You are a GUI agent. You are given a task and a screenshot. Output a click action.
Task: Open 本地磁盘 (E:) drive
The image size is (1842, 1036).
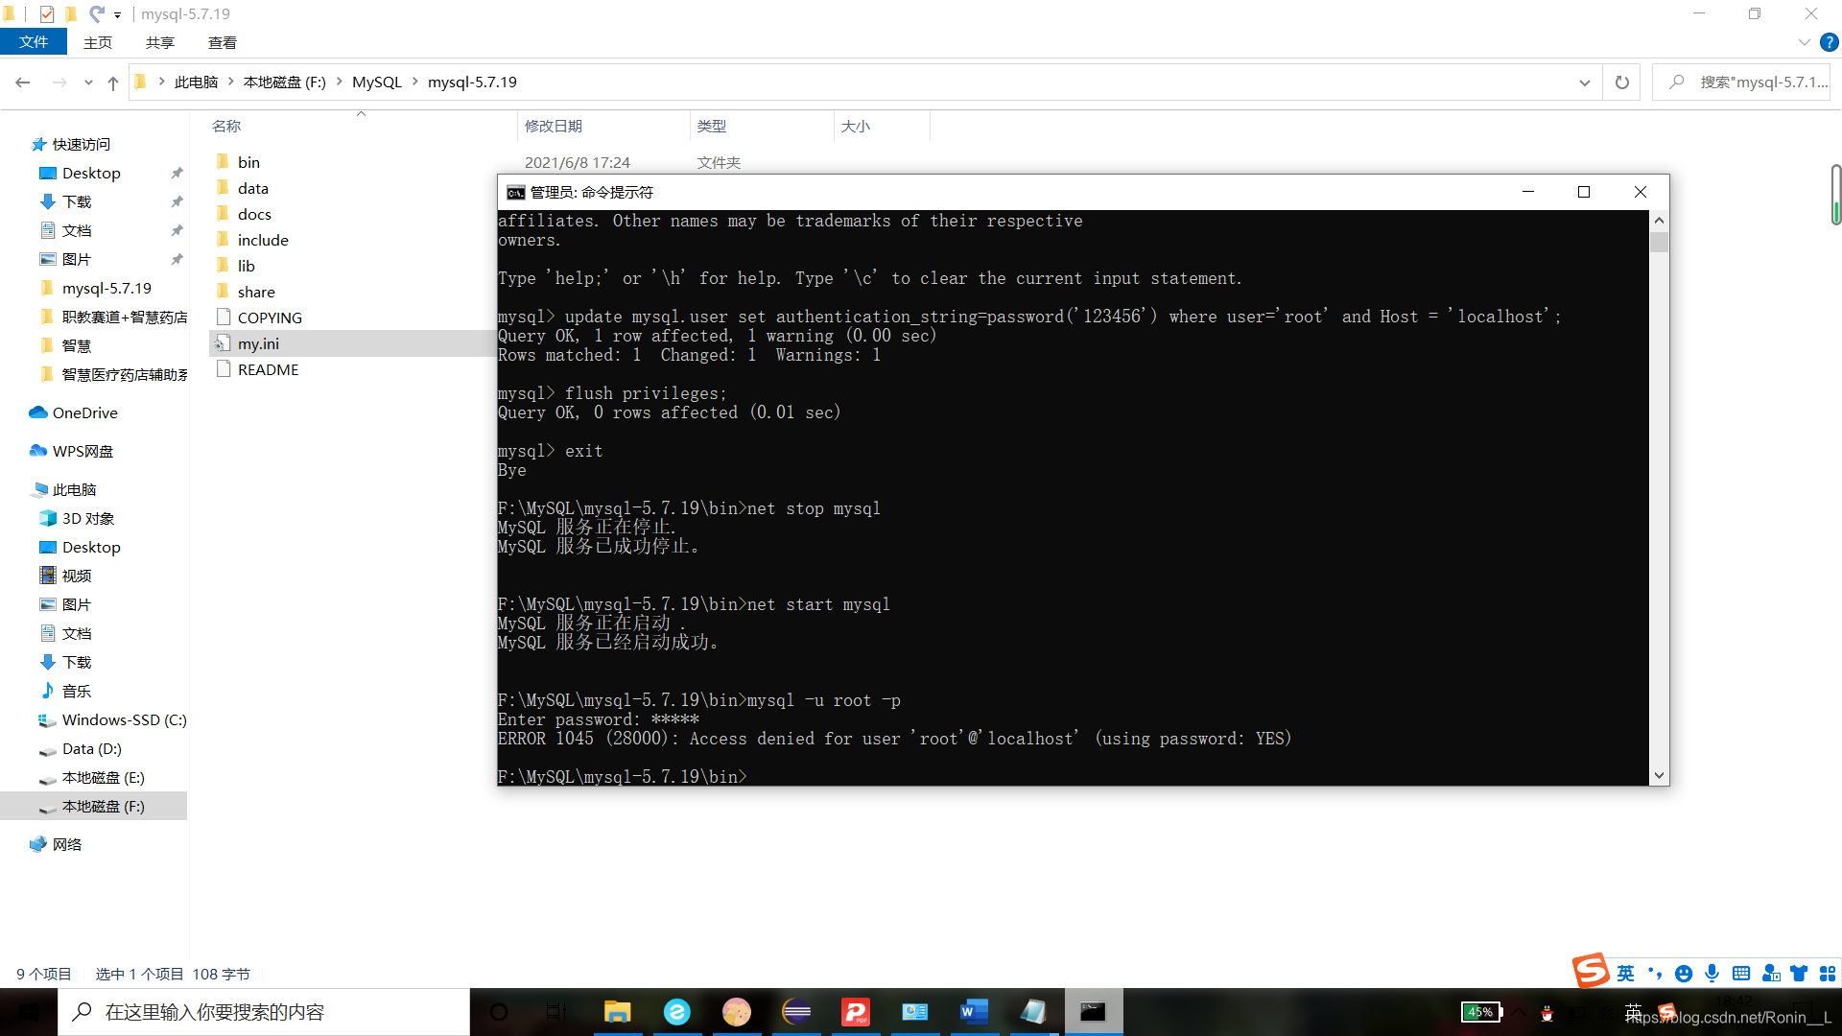point(103,777)
